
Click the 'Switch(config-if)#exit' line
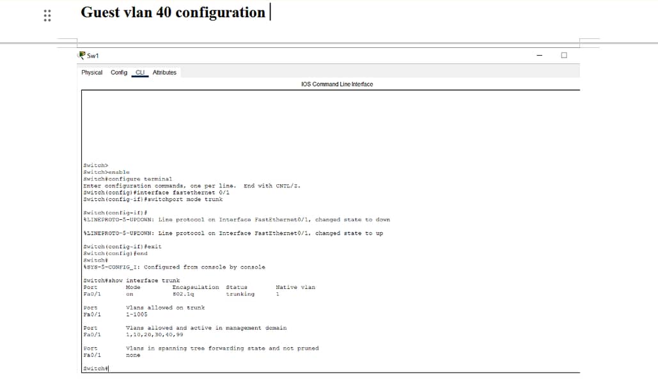click(122, 247)
